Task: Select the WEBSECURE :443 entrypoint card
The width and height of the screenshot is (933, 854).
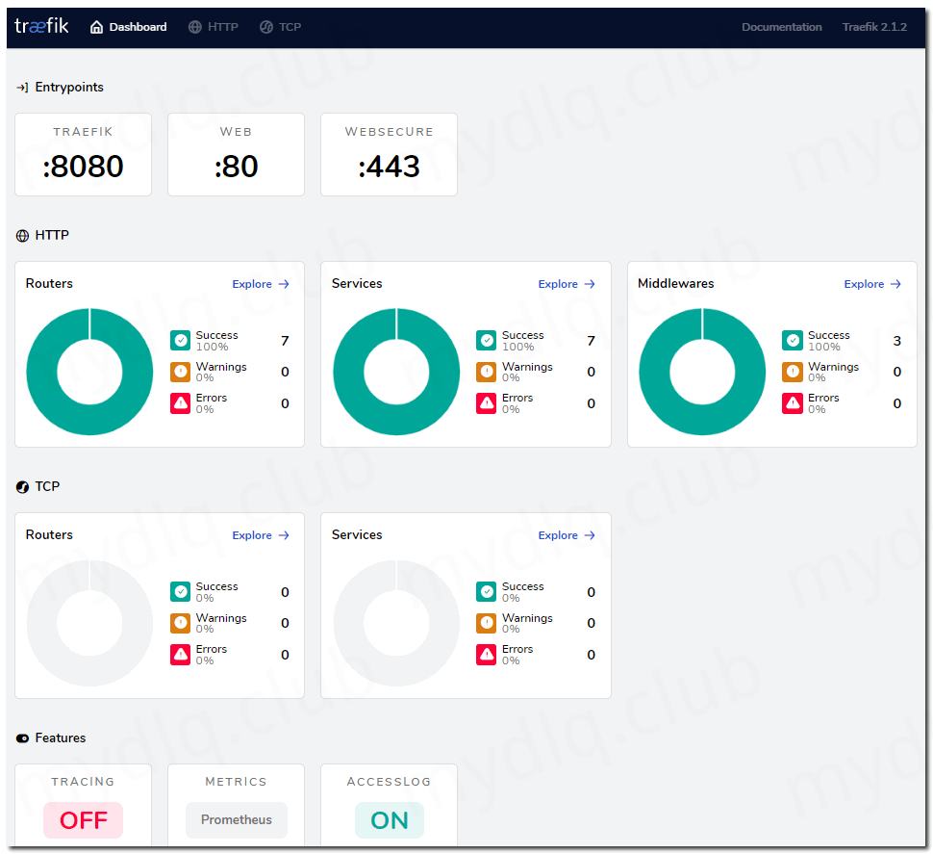Action: [x=389, y=155]
